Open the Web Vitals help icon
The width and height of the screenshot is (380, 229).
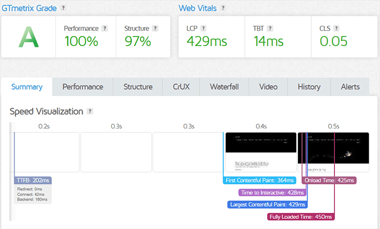[223, 8]
